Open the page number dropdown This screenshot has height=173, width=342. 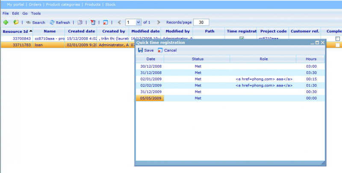138,22
